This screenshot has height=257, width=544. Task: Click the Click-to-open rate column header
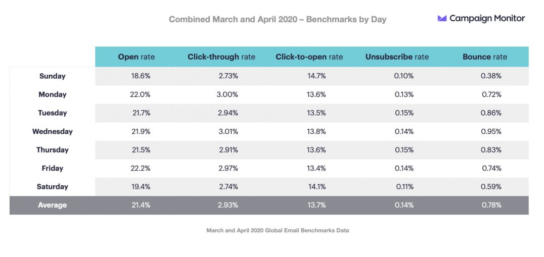[309, 57]
